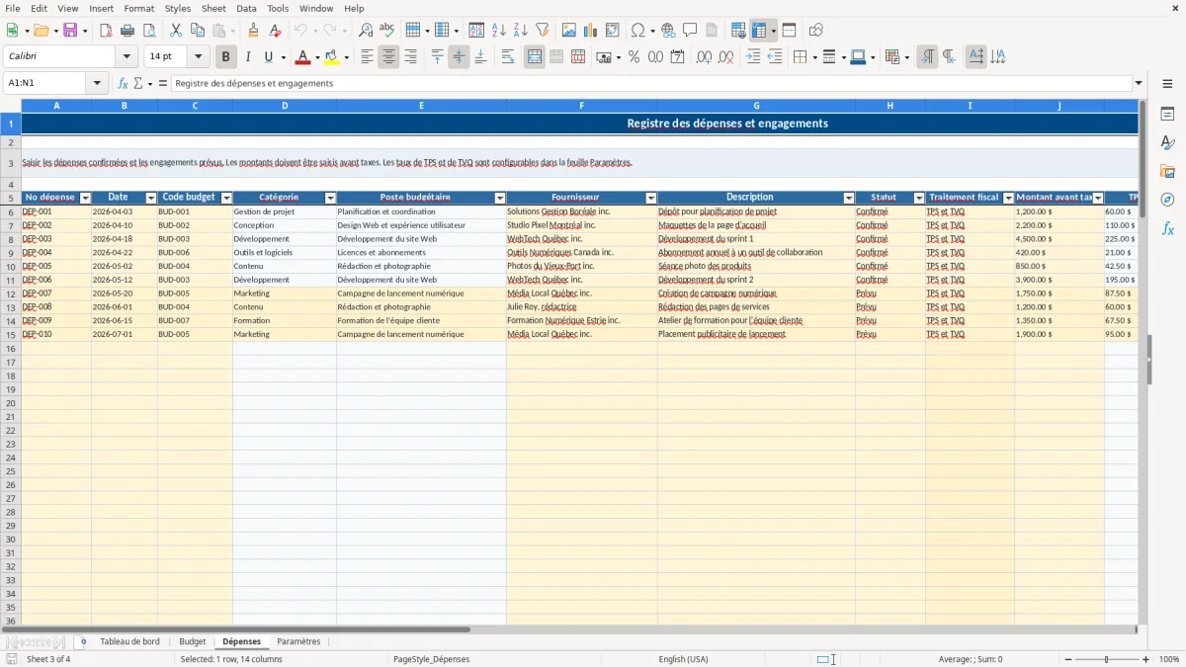
Task: Toggle Center Horizontally alignment
Action: pyautogui.click(x=388, y=57)
